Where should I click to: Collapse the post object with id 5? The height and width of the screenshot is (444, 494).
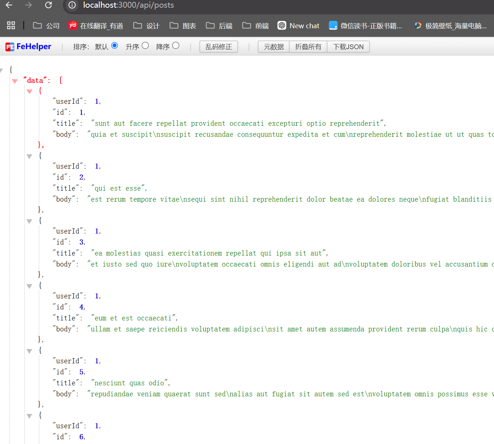[x=30, y=351]
